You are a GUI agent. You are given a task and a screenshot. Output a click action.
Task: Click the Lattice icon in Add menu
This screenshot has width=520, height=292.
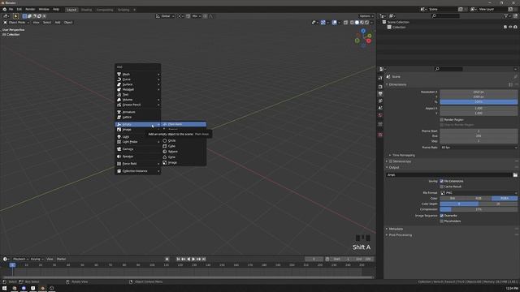[119, 117]
